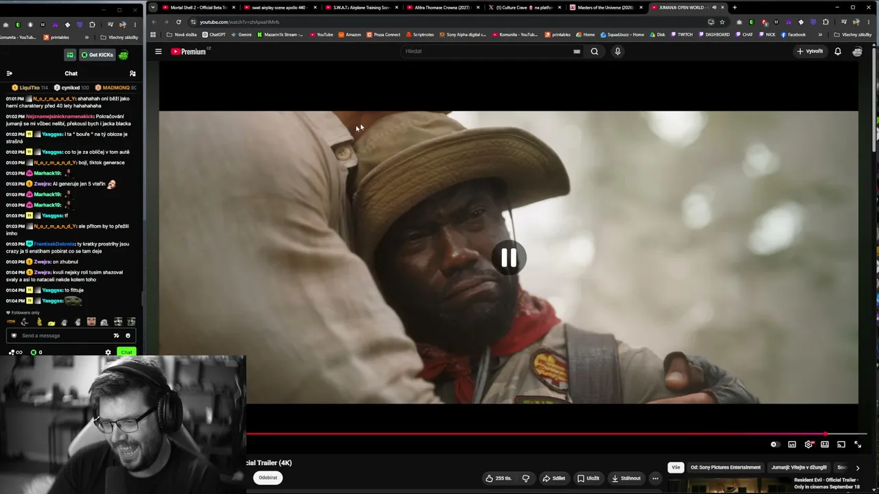This screenshot has width=879, height=494.
Task: Open the Facebook bookmark
Action: point(793,34)
